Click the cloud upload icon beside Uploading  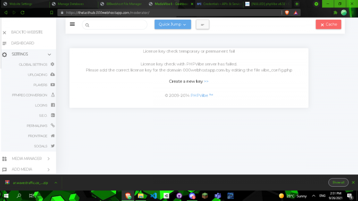coord(53,74)
